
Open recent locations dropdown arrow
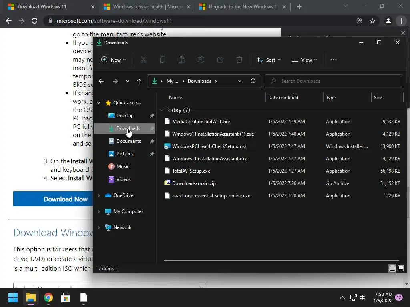127,81
